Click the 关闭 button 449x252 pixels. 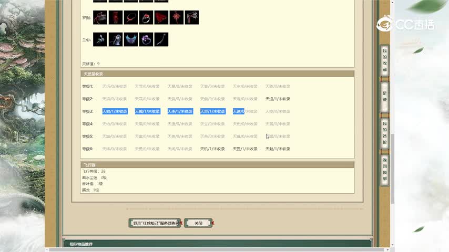click(x=198, y=223)
